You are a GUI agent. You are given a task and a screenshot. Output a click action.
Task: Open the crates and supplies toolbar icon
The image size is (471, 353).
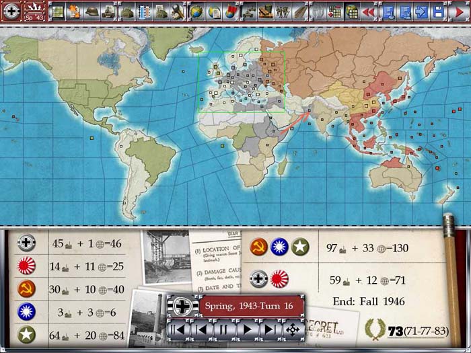pyautogui.click(x=266, y=11)
